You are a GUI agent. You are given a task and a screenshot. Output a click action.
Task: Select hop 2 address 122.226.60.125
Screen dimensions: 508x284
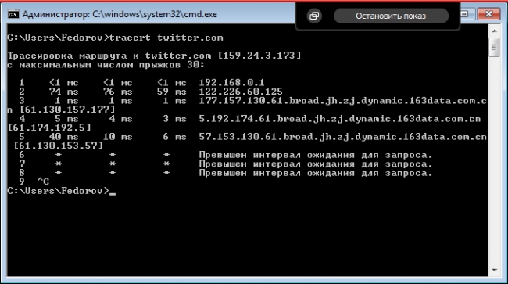click(241, 92)
